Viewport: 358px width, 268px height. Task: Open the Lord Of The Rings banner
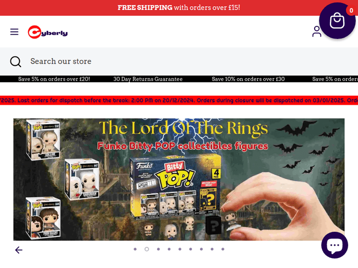(179, 179)
